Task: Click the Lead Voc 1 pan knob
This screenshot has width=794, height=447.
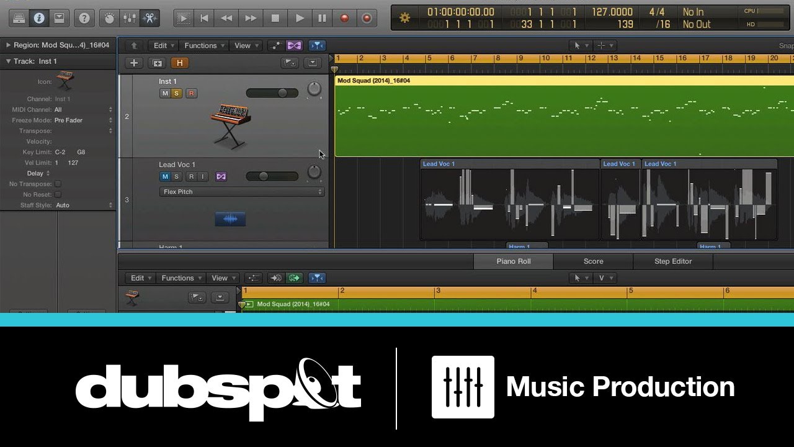Action: point(314,172)
